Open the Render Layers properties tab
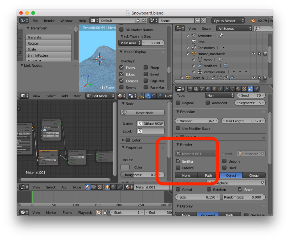290x240 pixels. [196, 89]
